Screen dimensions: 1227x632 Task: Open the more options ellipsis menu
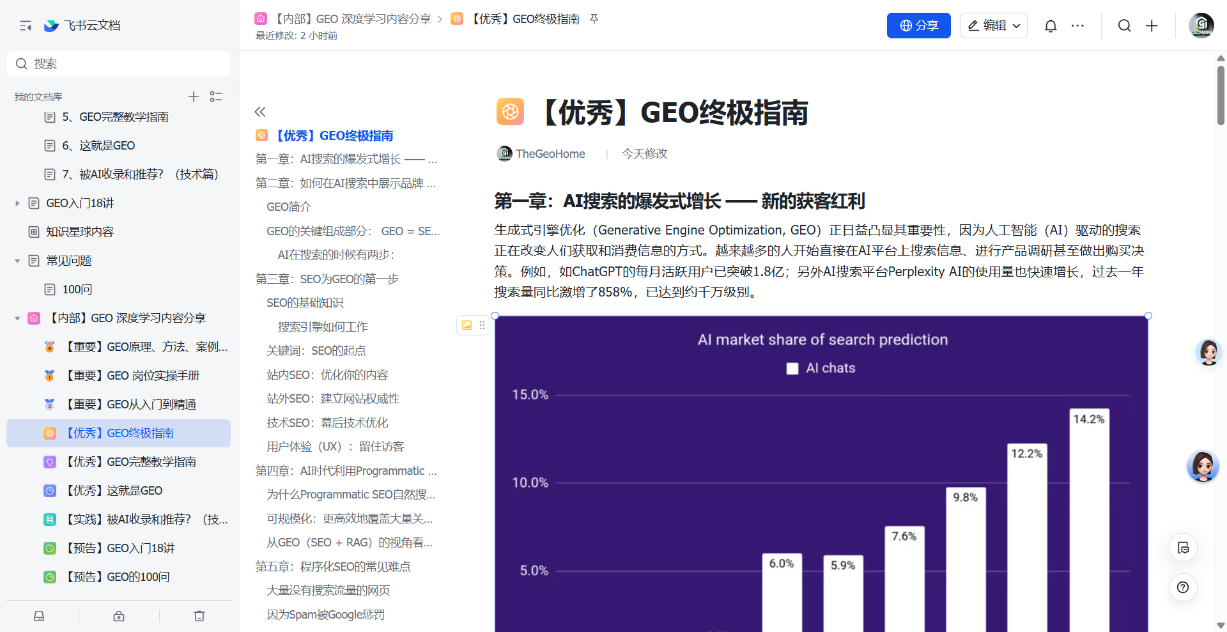tap(1077, 26)
